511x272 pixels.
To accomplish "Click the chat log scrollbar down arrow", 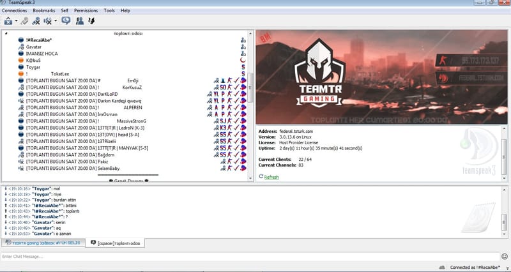I will 504,234.
